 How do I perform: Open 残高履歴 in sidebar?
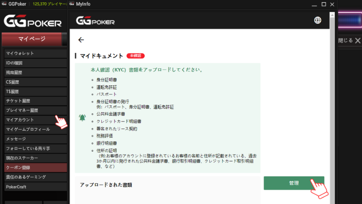[x=36, y=73]
